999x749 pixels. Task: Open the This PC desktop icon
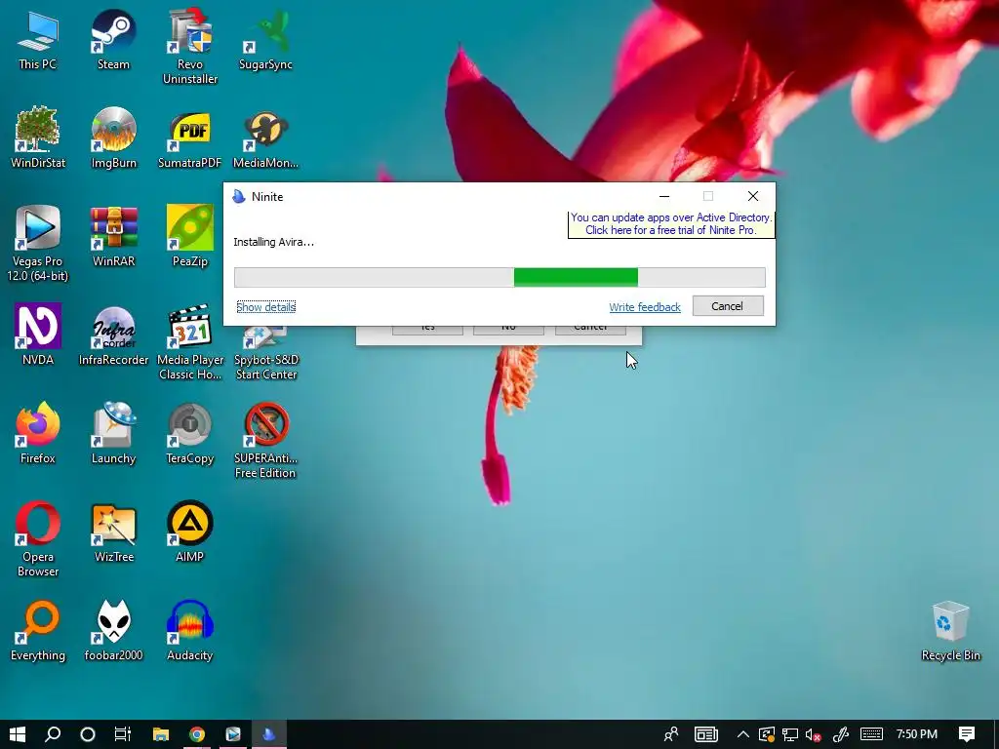pyautogui.click(x=38, y=39)
